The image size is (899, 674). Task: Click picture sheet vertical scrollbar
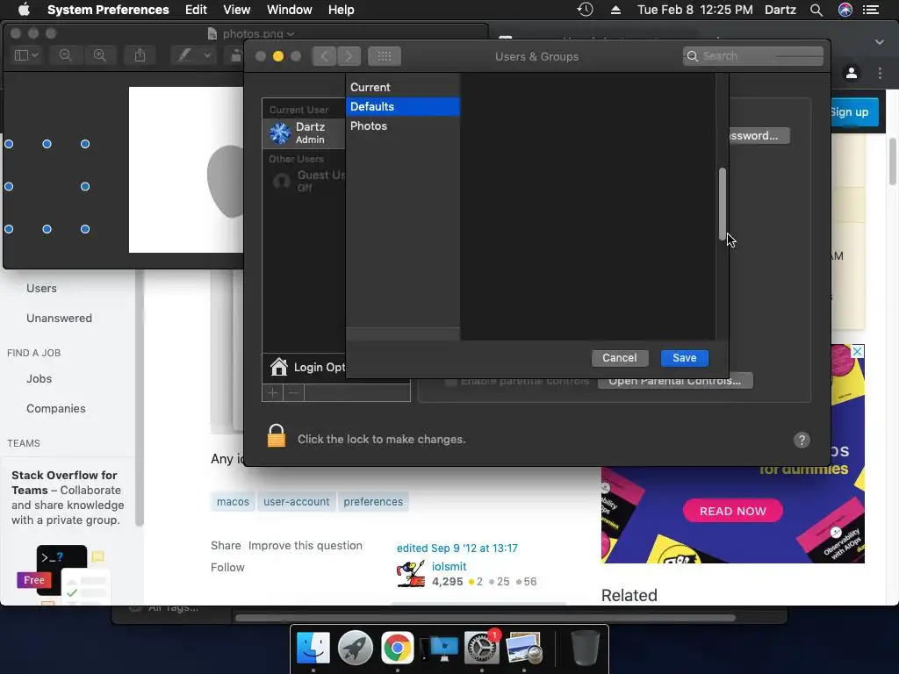(x=723, y=204)
